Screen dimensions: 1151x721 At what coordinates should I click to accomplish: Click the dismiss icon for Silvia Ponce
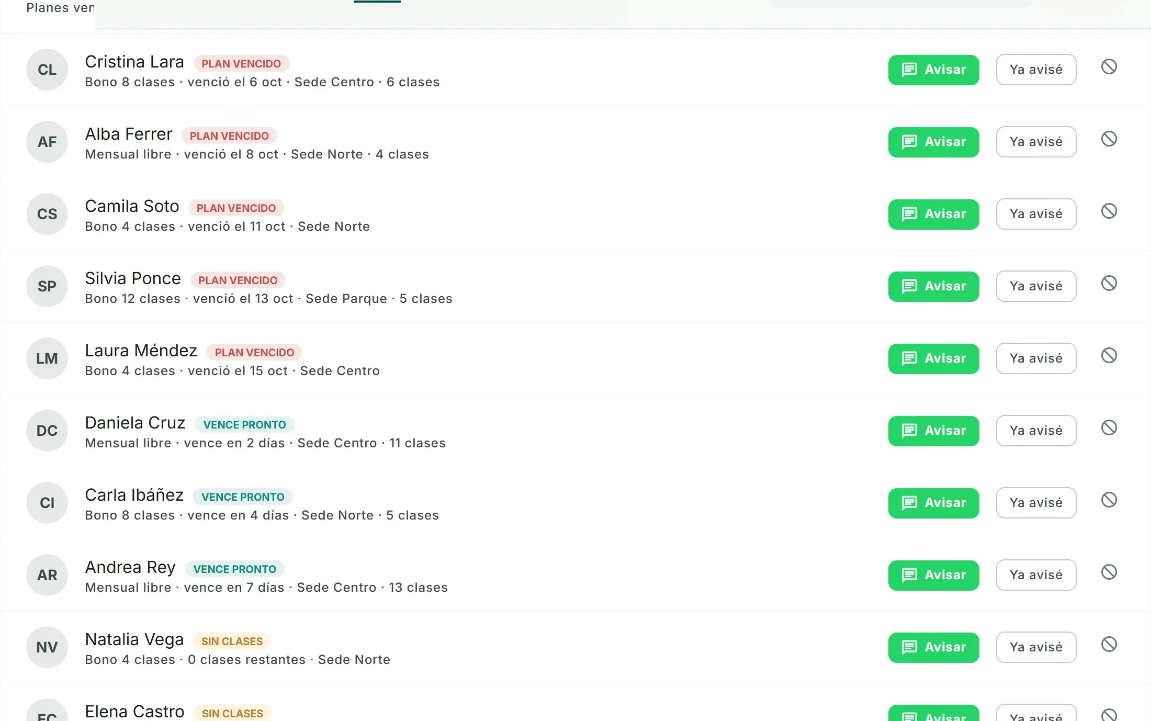click(1109, 283)
